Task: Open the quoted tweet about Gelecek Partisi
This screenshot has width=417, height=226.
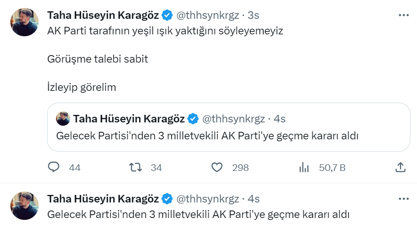Action: tap(228, 136)
